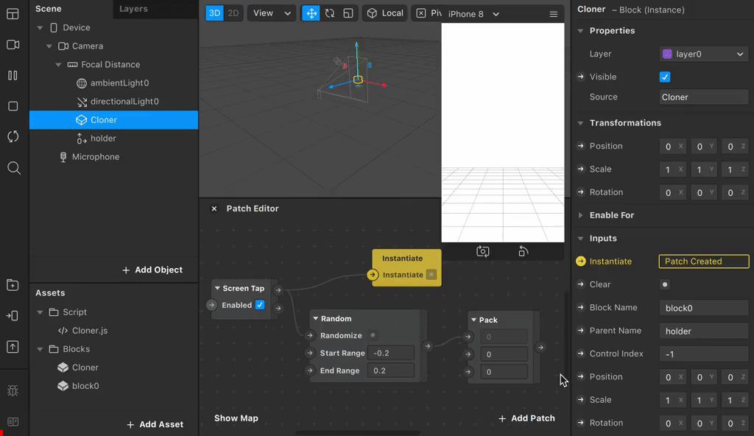Click the Cloner block asset icon in Assets

63,368
